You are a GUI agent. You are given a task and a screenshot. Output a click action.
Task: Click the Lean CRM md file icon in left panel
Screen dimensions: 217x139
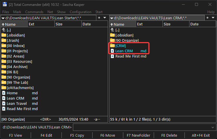click(x=4, y=98)
